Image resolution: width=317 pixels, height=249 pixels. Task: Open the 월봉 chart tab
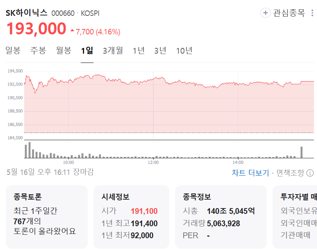(64, 51)
